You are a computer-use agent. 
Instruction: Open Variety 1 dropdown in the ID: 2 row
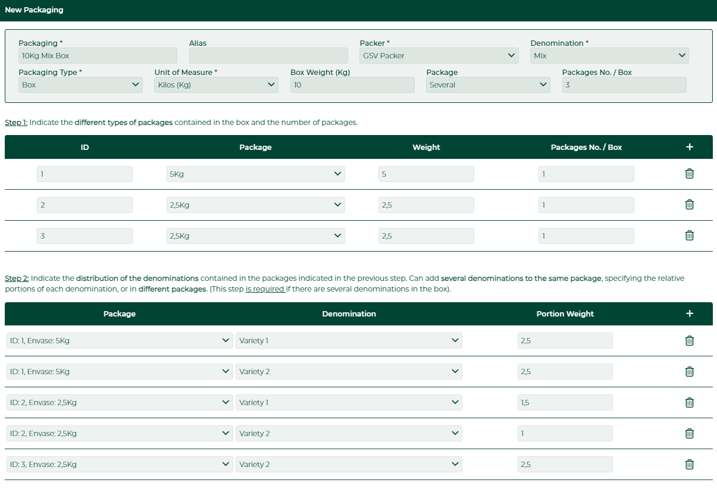(x=349, y=403)
